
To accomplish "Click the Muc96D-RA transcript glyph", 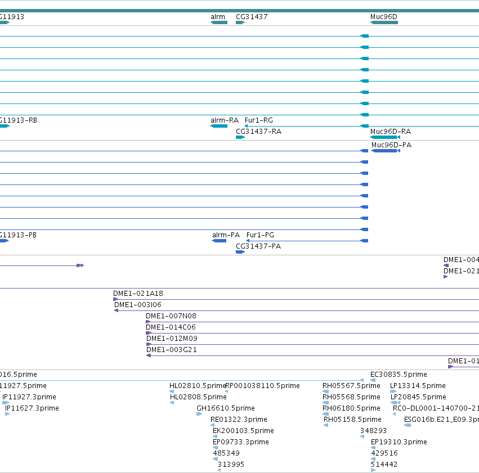I will (385, 137).
